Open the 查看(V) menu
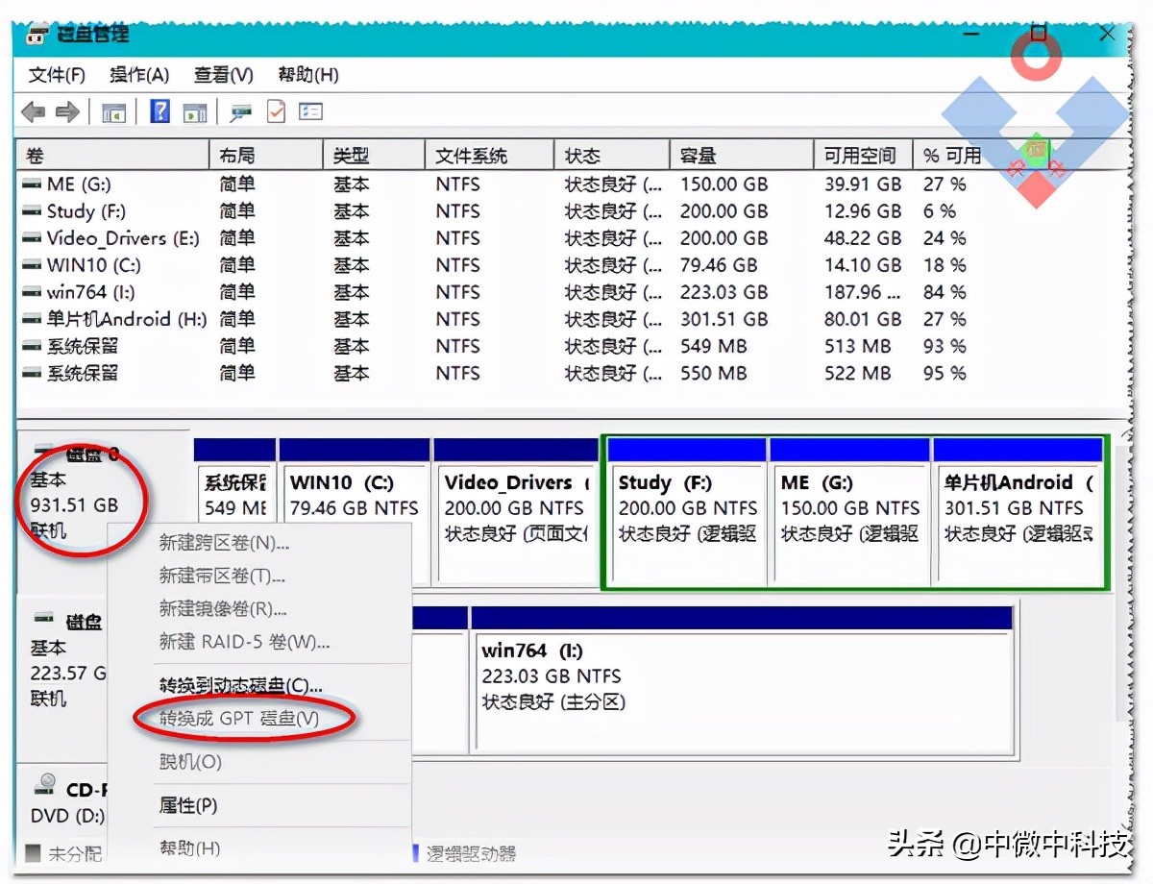Viewport: 1153px width, 884px height. (222, 74)
